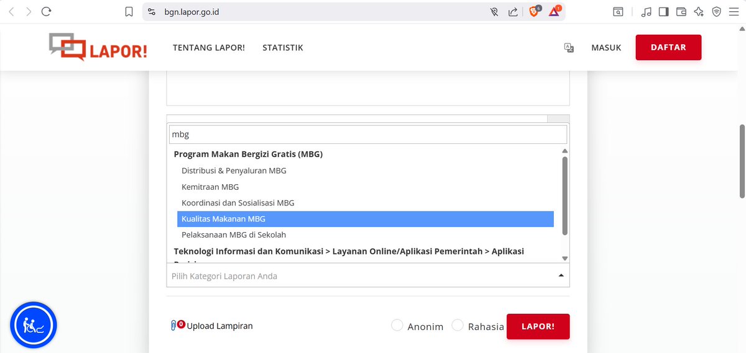746x353 pixels.
Task: Bookmark this page
Action: point(129,11)
